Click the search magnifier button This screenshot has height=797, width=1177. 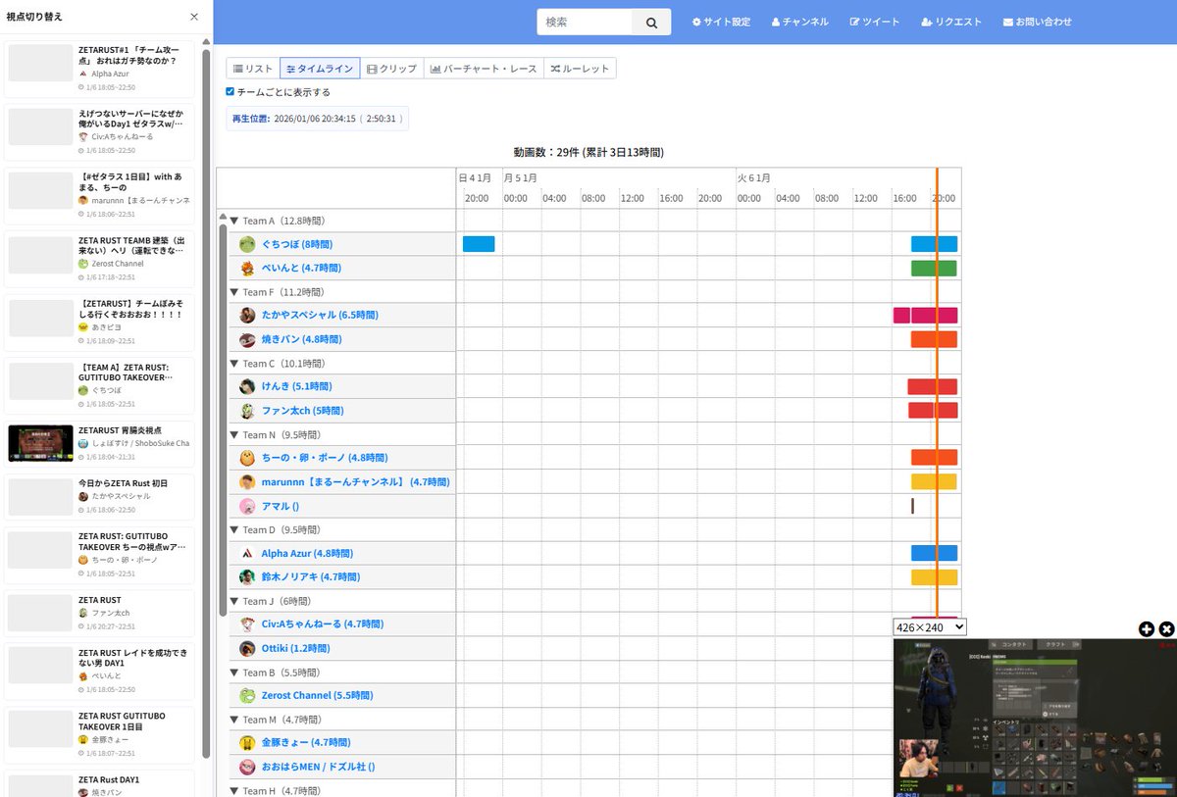click(x=651, y=22)
